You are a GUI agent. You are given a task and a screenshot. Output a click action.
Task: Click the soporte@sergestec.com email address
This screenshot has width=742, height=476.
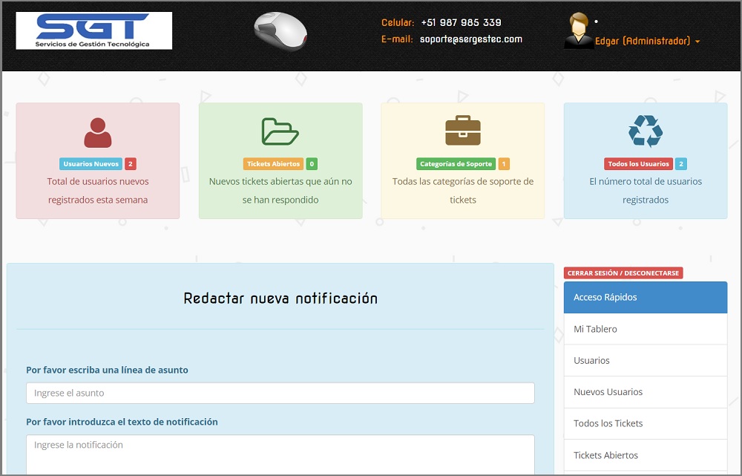tap(471, 39)
